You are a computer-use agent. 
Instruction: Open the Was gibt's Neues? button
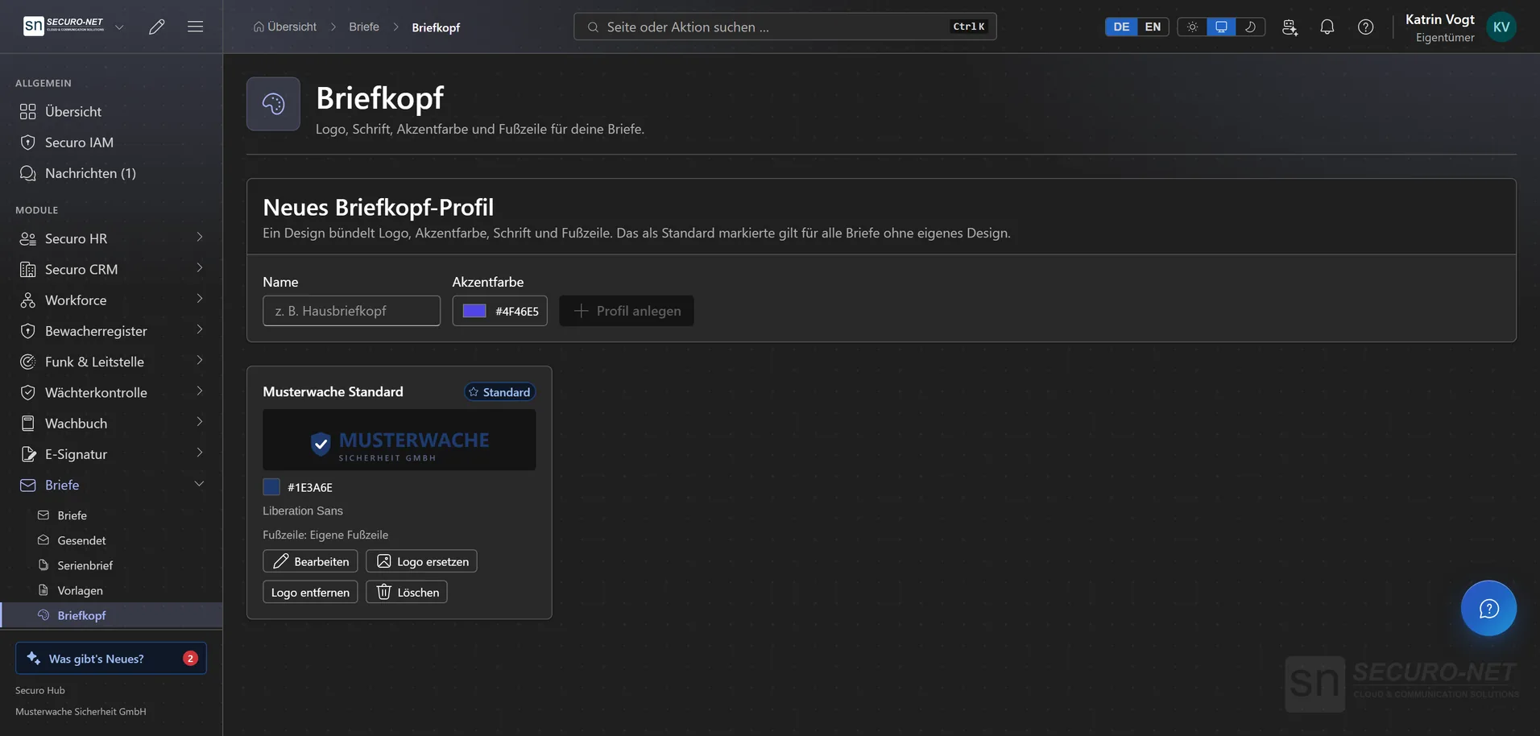pyautogui.click(x=111, y=658)
